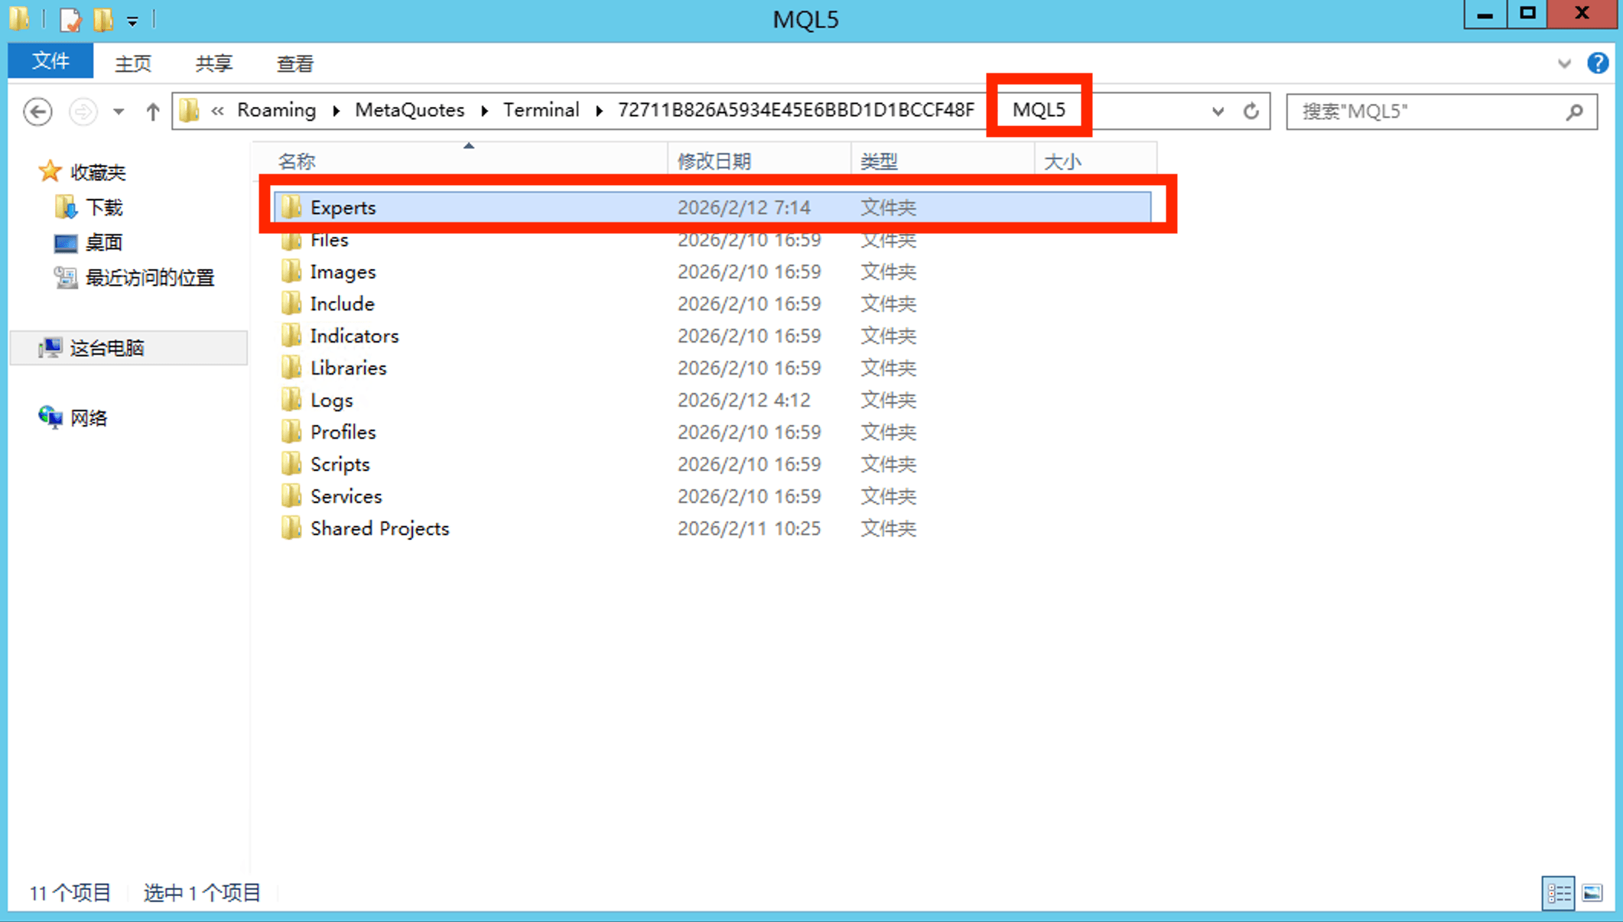
Task: Click the Properties quick access icon
Action: 70,19
